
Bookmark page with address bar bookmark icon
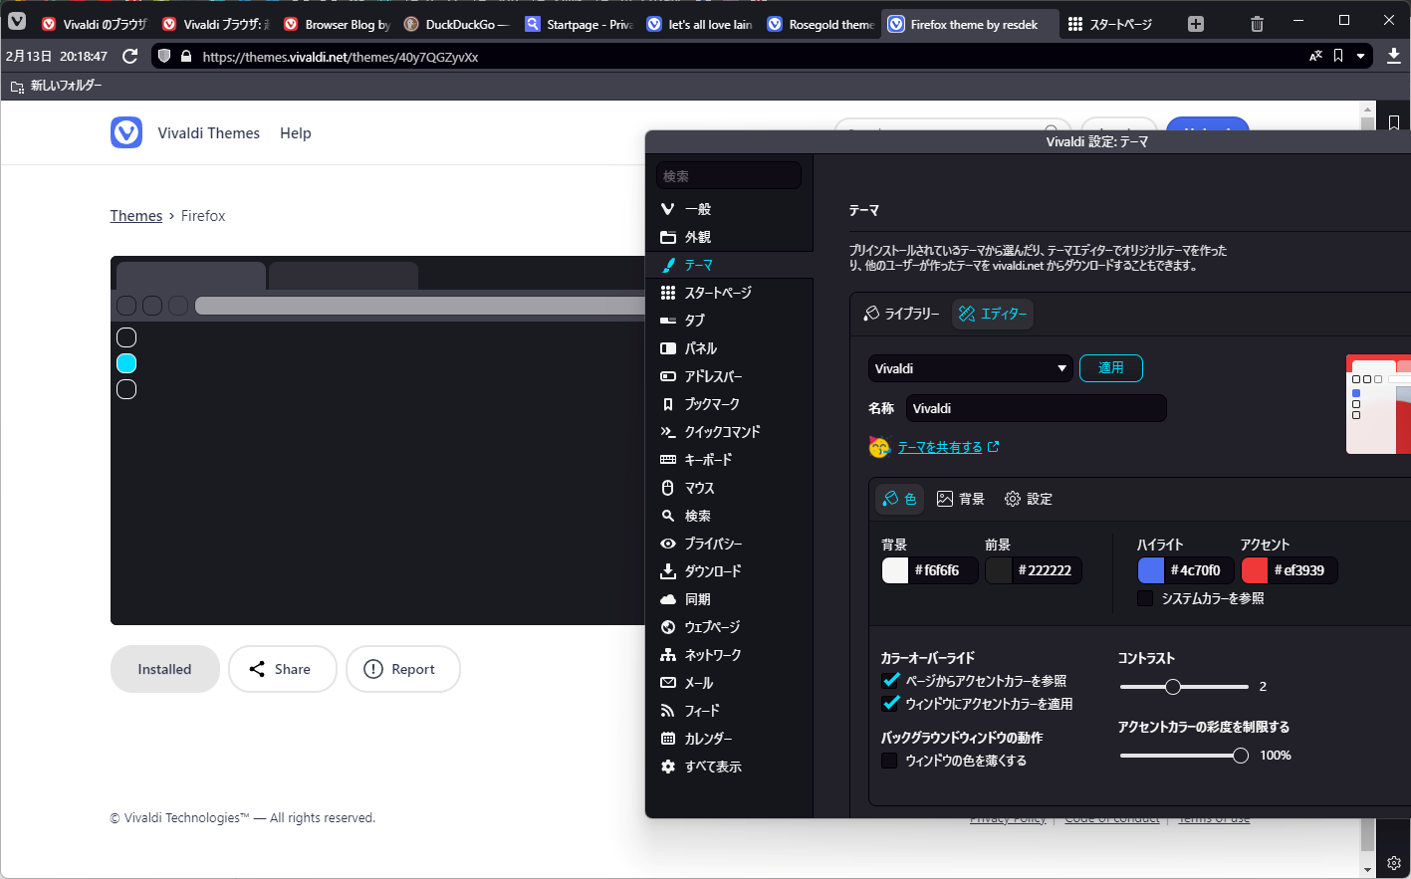click(x=1338, y=57)
